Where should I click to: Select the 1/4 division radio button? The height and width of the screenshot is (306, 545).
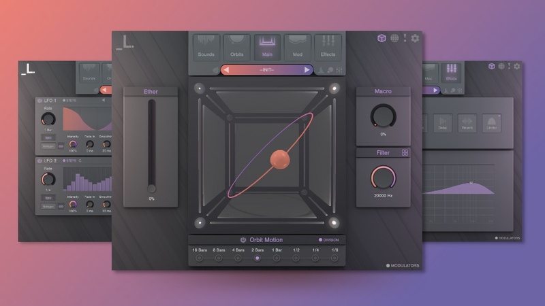click(x=315, y=258)
